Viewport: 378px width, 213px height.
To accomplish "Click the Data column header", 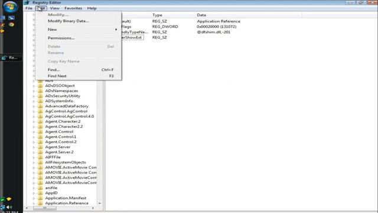I will (248, 15).
